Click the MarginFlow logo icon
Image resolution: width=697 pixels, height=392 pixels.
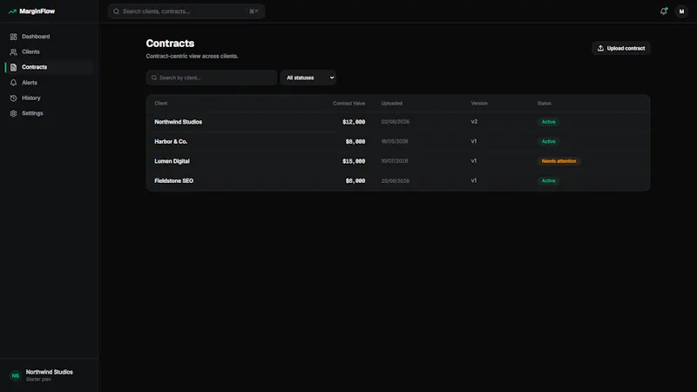click(12, 11)
